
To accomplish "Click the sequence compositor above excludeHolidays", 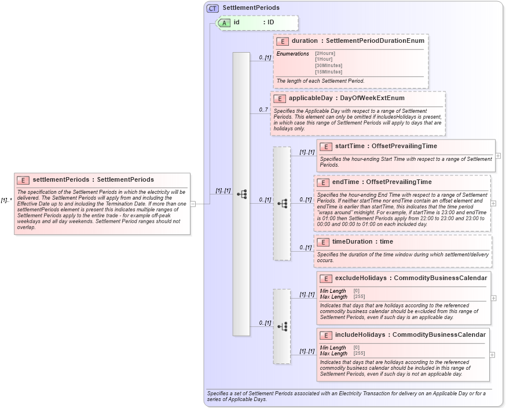I will 283,326.
